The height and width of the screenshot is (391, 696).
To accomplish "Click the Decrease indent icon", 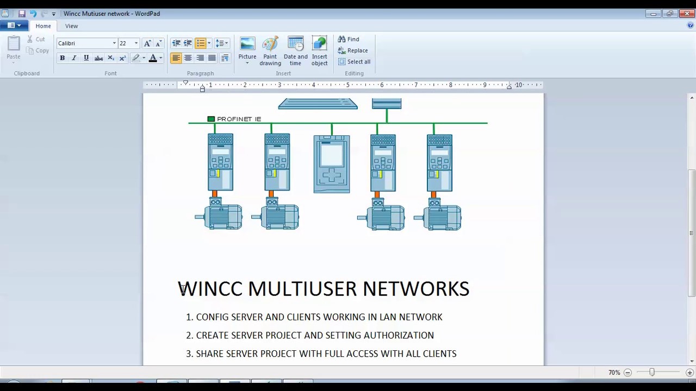I will [176, 43].
